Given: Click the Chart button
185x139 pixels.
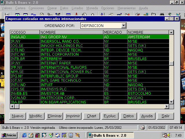Looking at the screenshot, I should [92, 116].
